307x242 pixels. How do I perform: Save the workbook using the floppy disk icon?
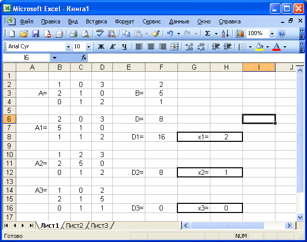coord(36,34)
